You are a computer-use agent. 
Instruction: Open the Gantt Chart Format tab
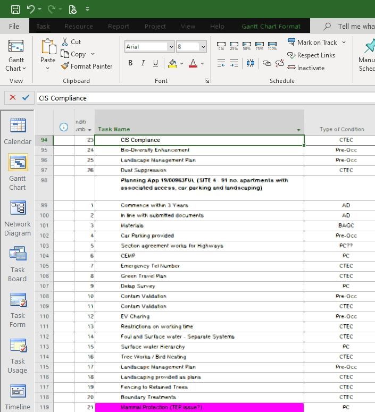pyautogui.click(x=271, y=26)
